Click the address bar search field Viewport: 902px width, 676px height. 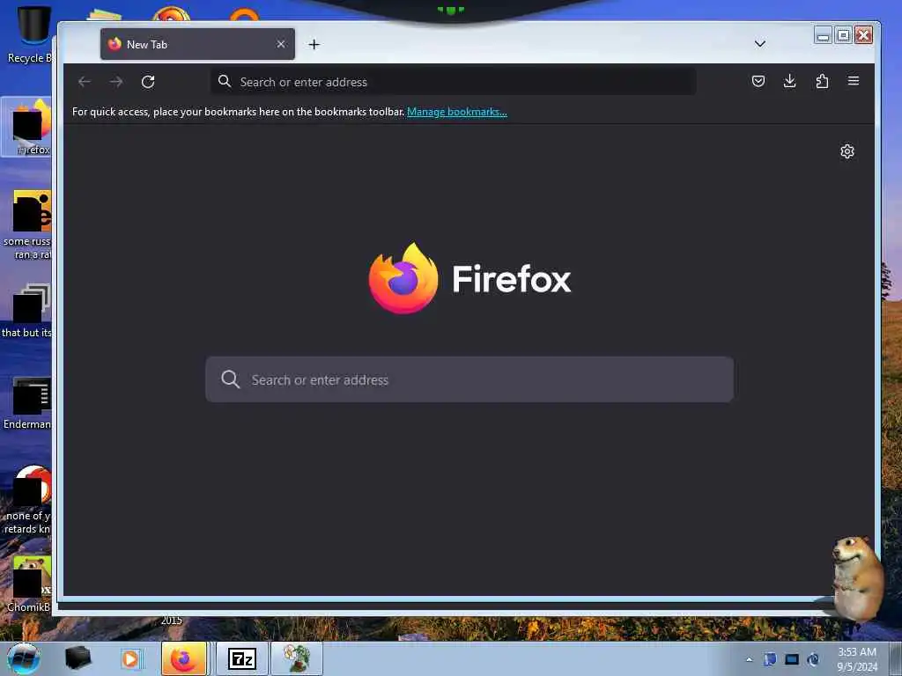tap(454, 82)
